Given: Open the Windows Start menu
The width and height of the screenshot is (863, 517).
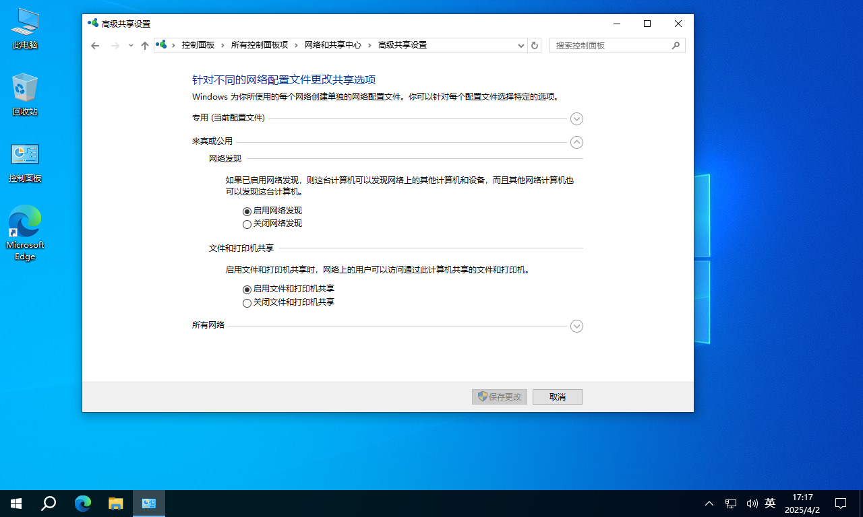Looking at the screenshot, I should pyautogui.click(x=16, y=504).
